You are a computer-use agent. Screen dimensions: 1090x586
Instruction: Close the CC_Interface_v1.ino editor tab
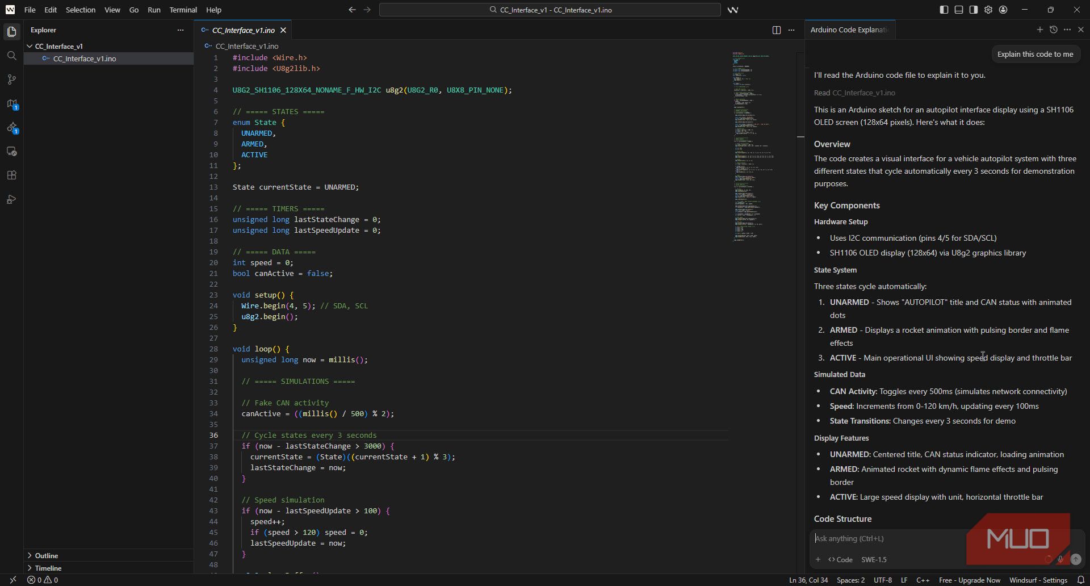283,30
